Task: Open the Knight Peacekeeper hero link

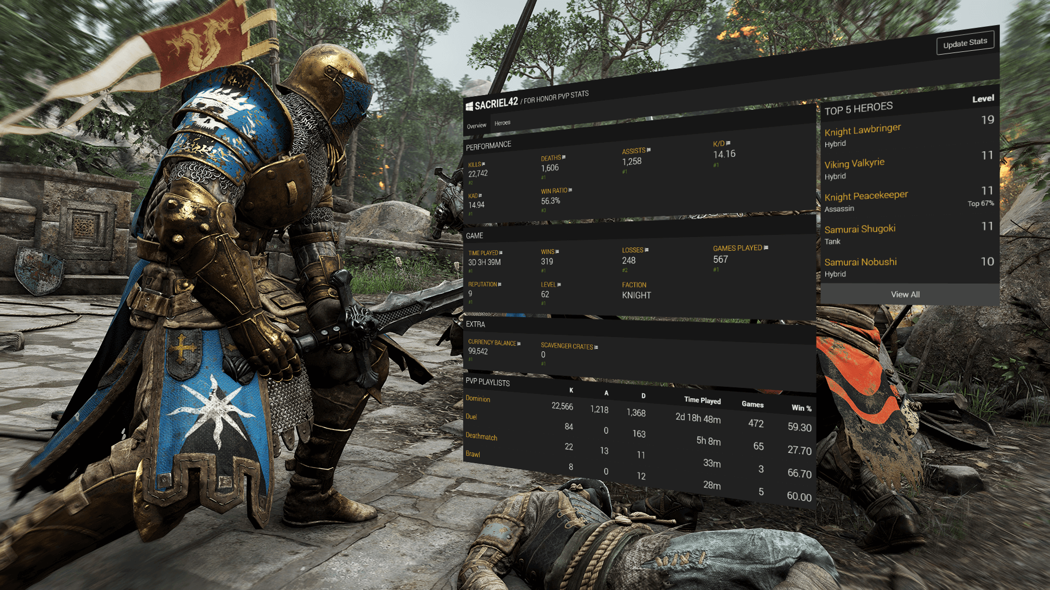Action: point(866,196)
